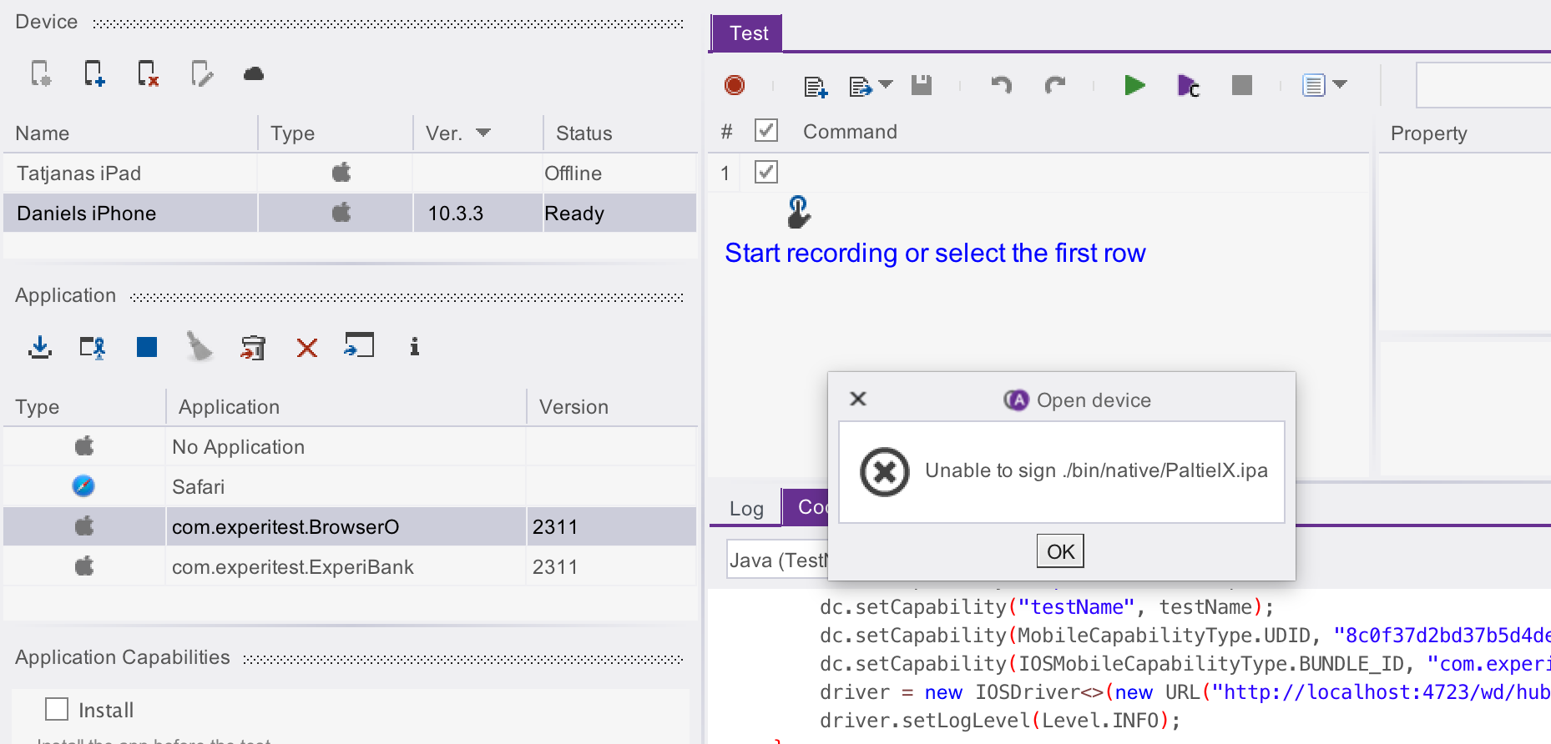Open the application info icon
This screenshot has height=744, width=1551.
[x=414, y=347]
